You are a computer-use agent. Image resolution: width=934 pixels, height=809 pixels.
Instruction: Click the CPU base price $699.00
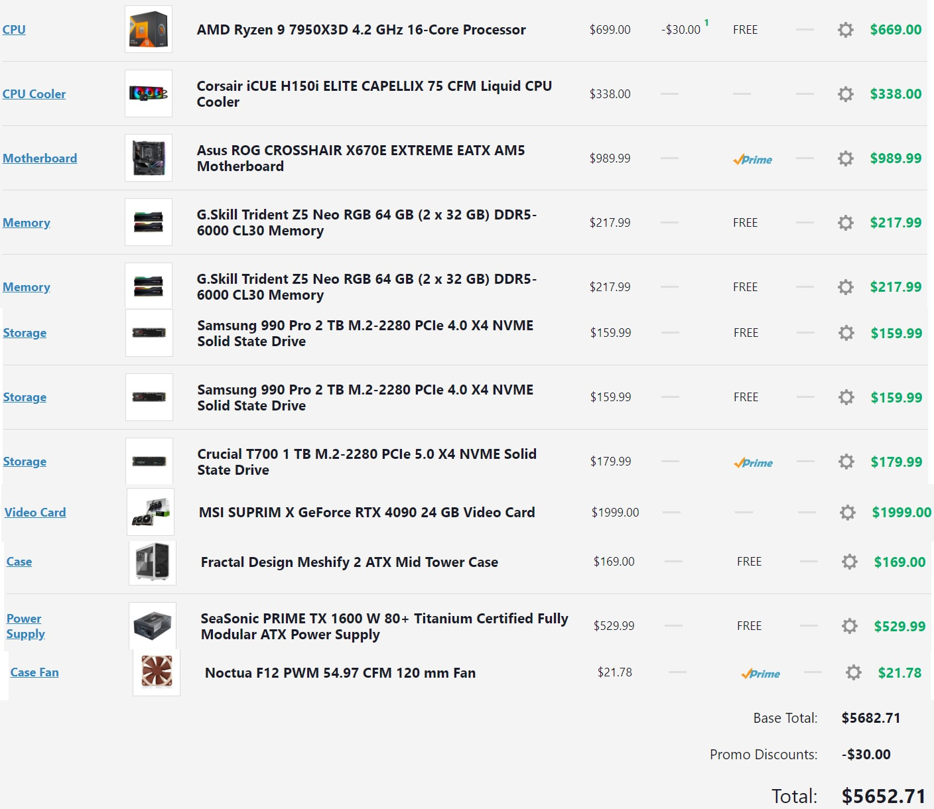click(610, 30)
